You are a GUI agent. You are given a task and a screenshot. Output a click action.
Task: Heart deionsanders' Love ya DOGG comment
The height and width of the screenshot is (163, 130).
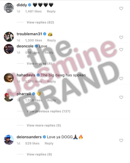point(121,140)
